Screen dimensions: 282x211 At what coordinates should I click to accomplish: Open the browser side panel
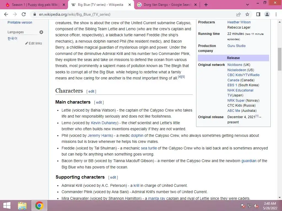pos(258,14)
